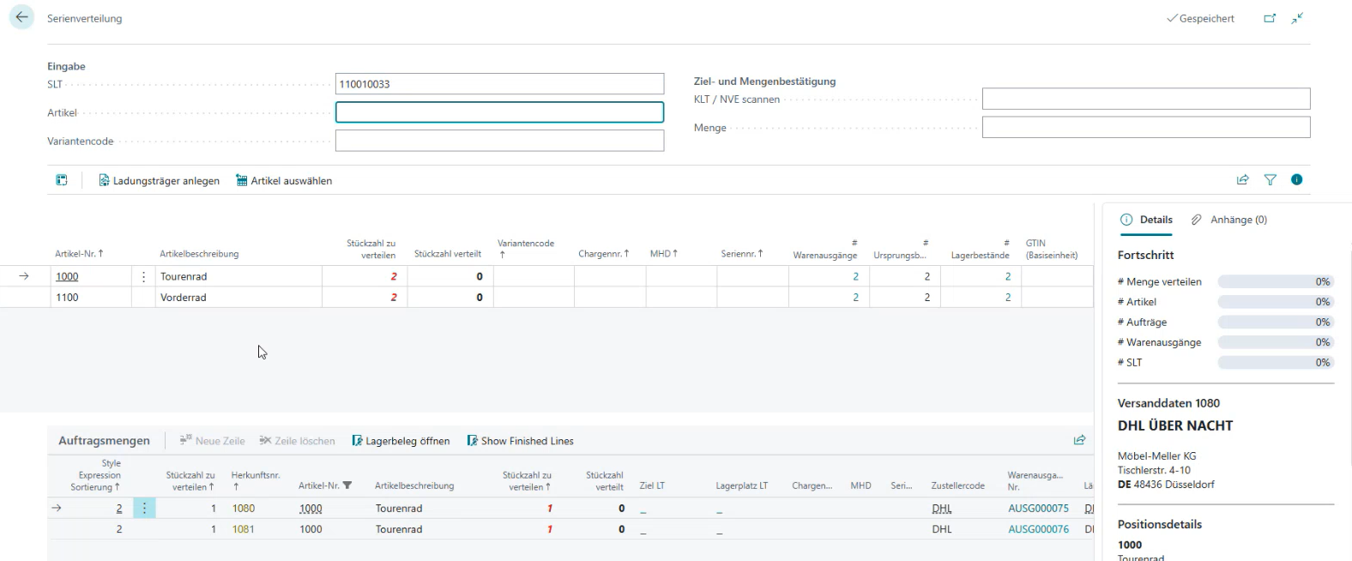Click the share icon in main toolbar
This screenshot has height=561, width=1352.
[x=1242, y=180]
